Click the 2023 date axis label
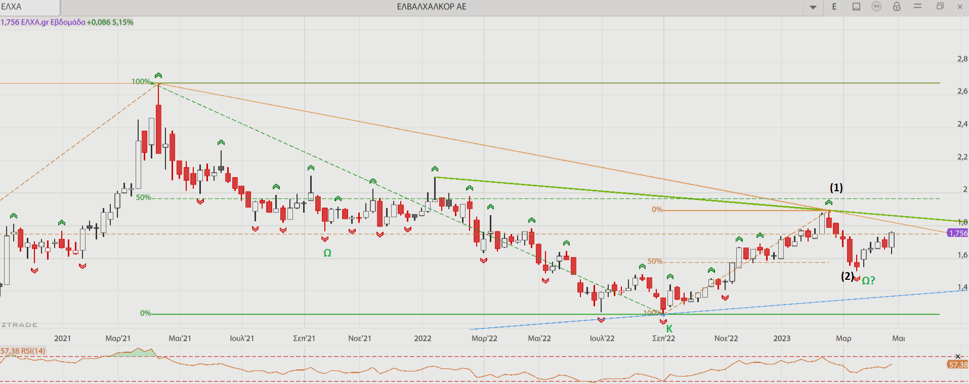969x384 pixels. coord(782,338)
